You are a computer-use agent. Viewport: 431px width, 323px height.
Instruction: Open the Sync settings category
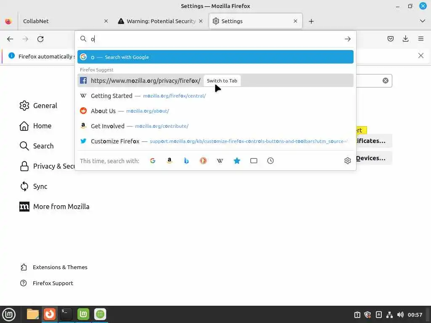pos(34,186)
